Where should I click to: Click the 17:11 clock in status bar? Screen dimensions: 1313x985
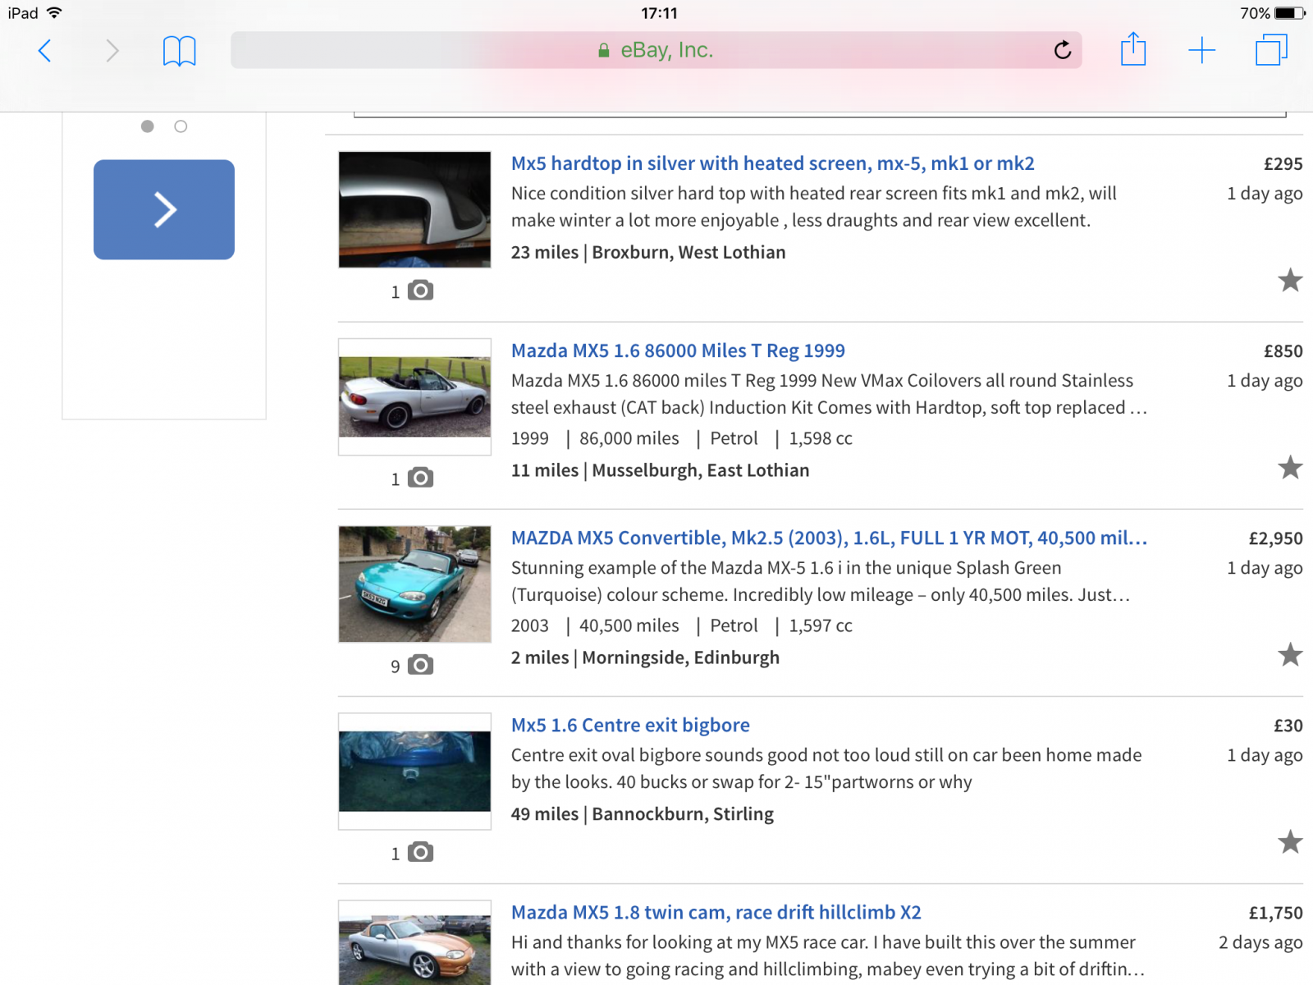coord(659,13)
